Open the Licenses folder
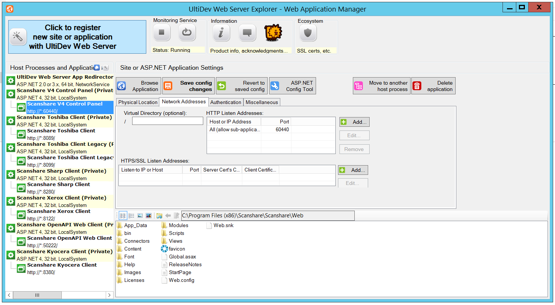Screen dimensions: 555x305 (131, 280)
